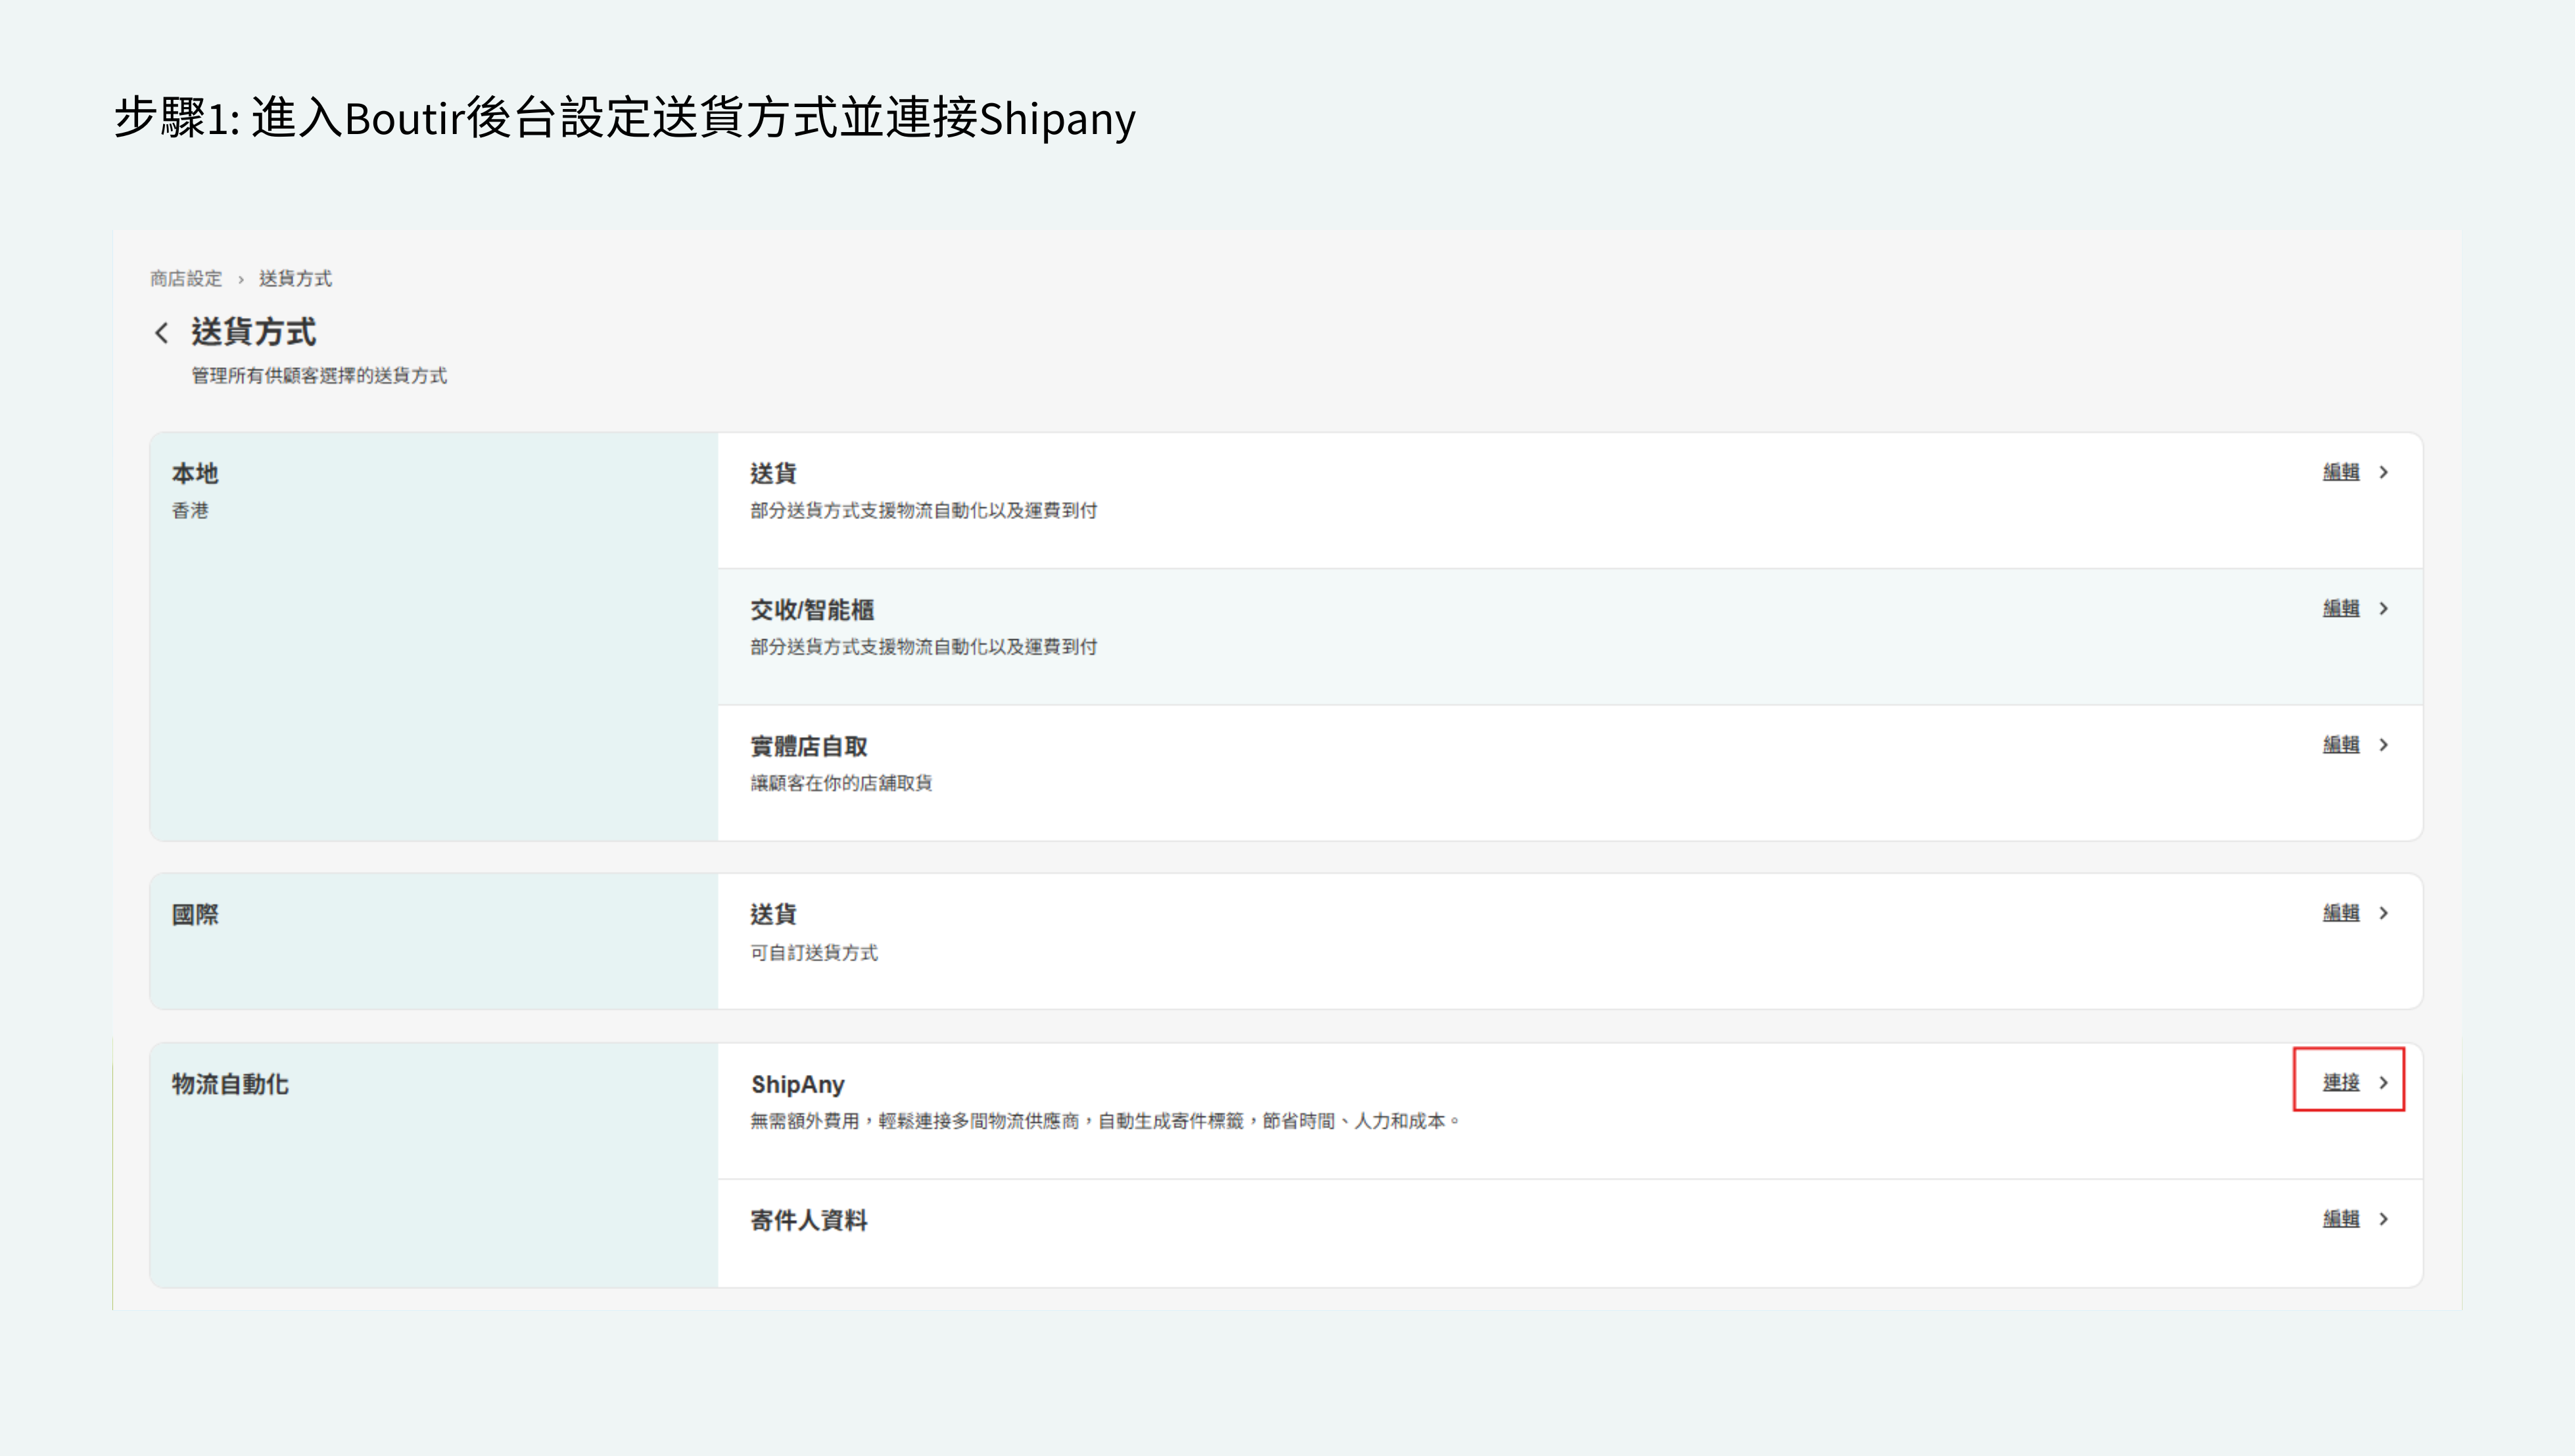
Task: Click 編輯 link for international 送貨
Action: click(2340, 912)
